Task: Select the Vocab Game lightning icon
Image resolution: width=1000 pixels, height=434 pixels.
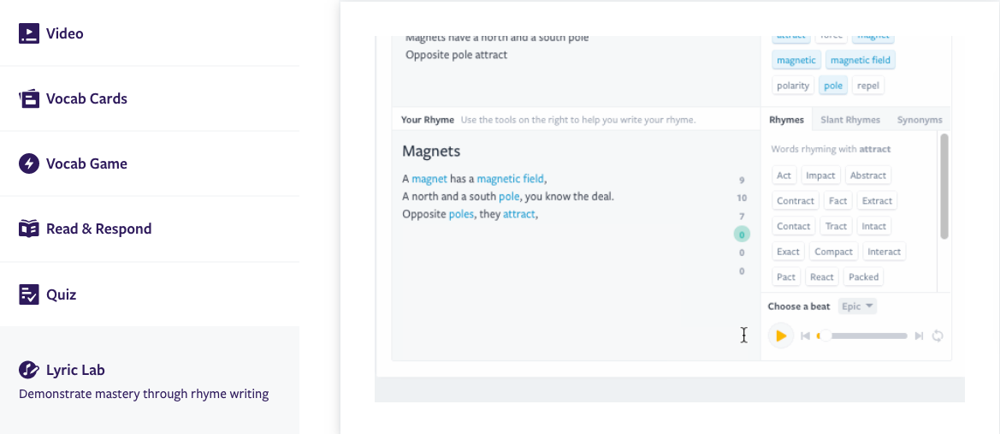Action: coord(29,163)
